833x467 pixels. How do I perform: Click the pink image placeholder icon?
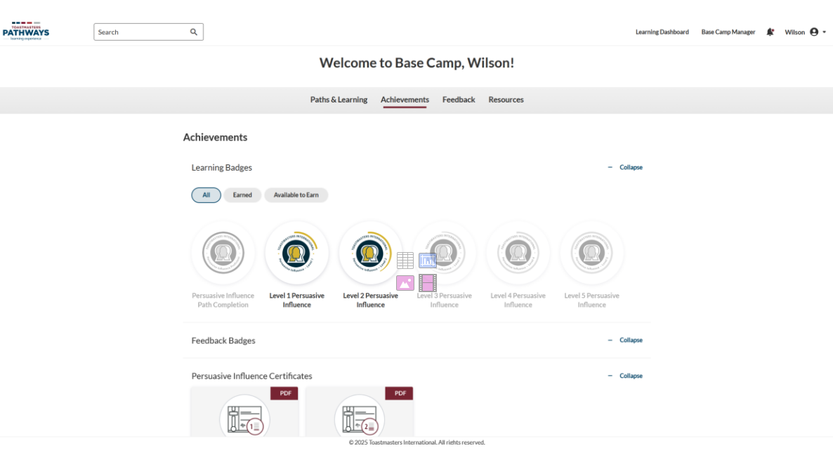405,283
